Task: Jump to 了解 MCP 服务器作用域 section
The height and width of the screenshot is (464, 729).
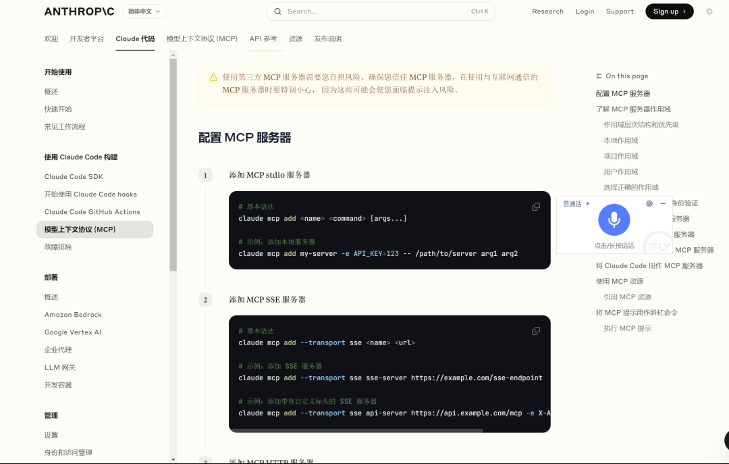Action: click(x=633, y=109)
